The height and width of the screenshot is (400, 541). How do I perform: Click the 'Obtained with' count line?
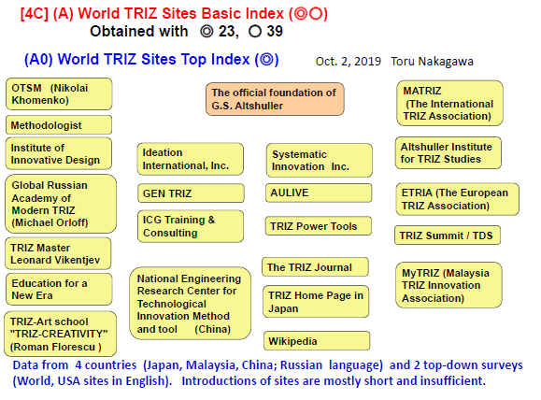[186, 32]
